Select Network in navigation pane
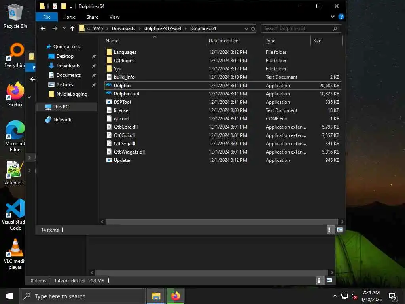The image size is (405, 304). (62, 120)
